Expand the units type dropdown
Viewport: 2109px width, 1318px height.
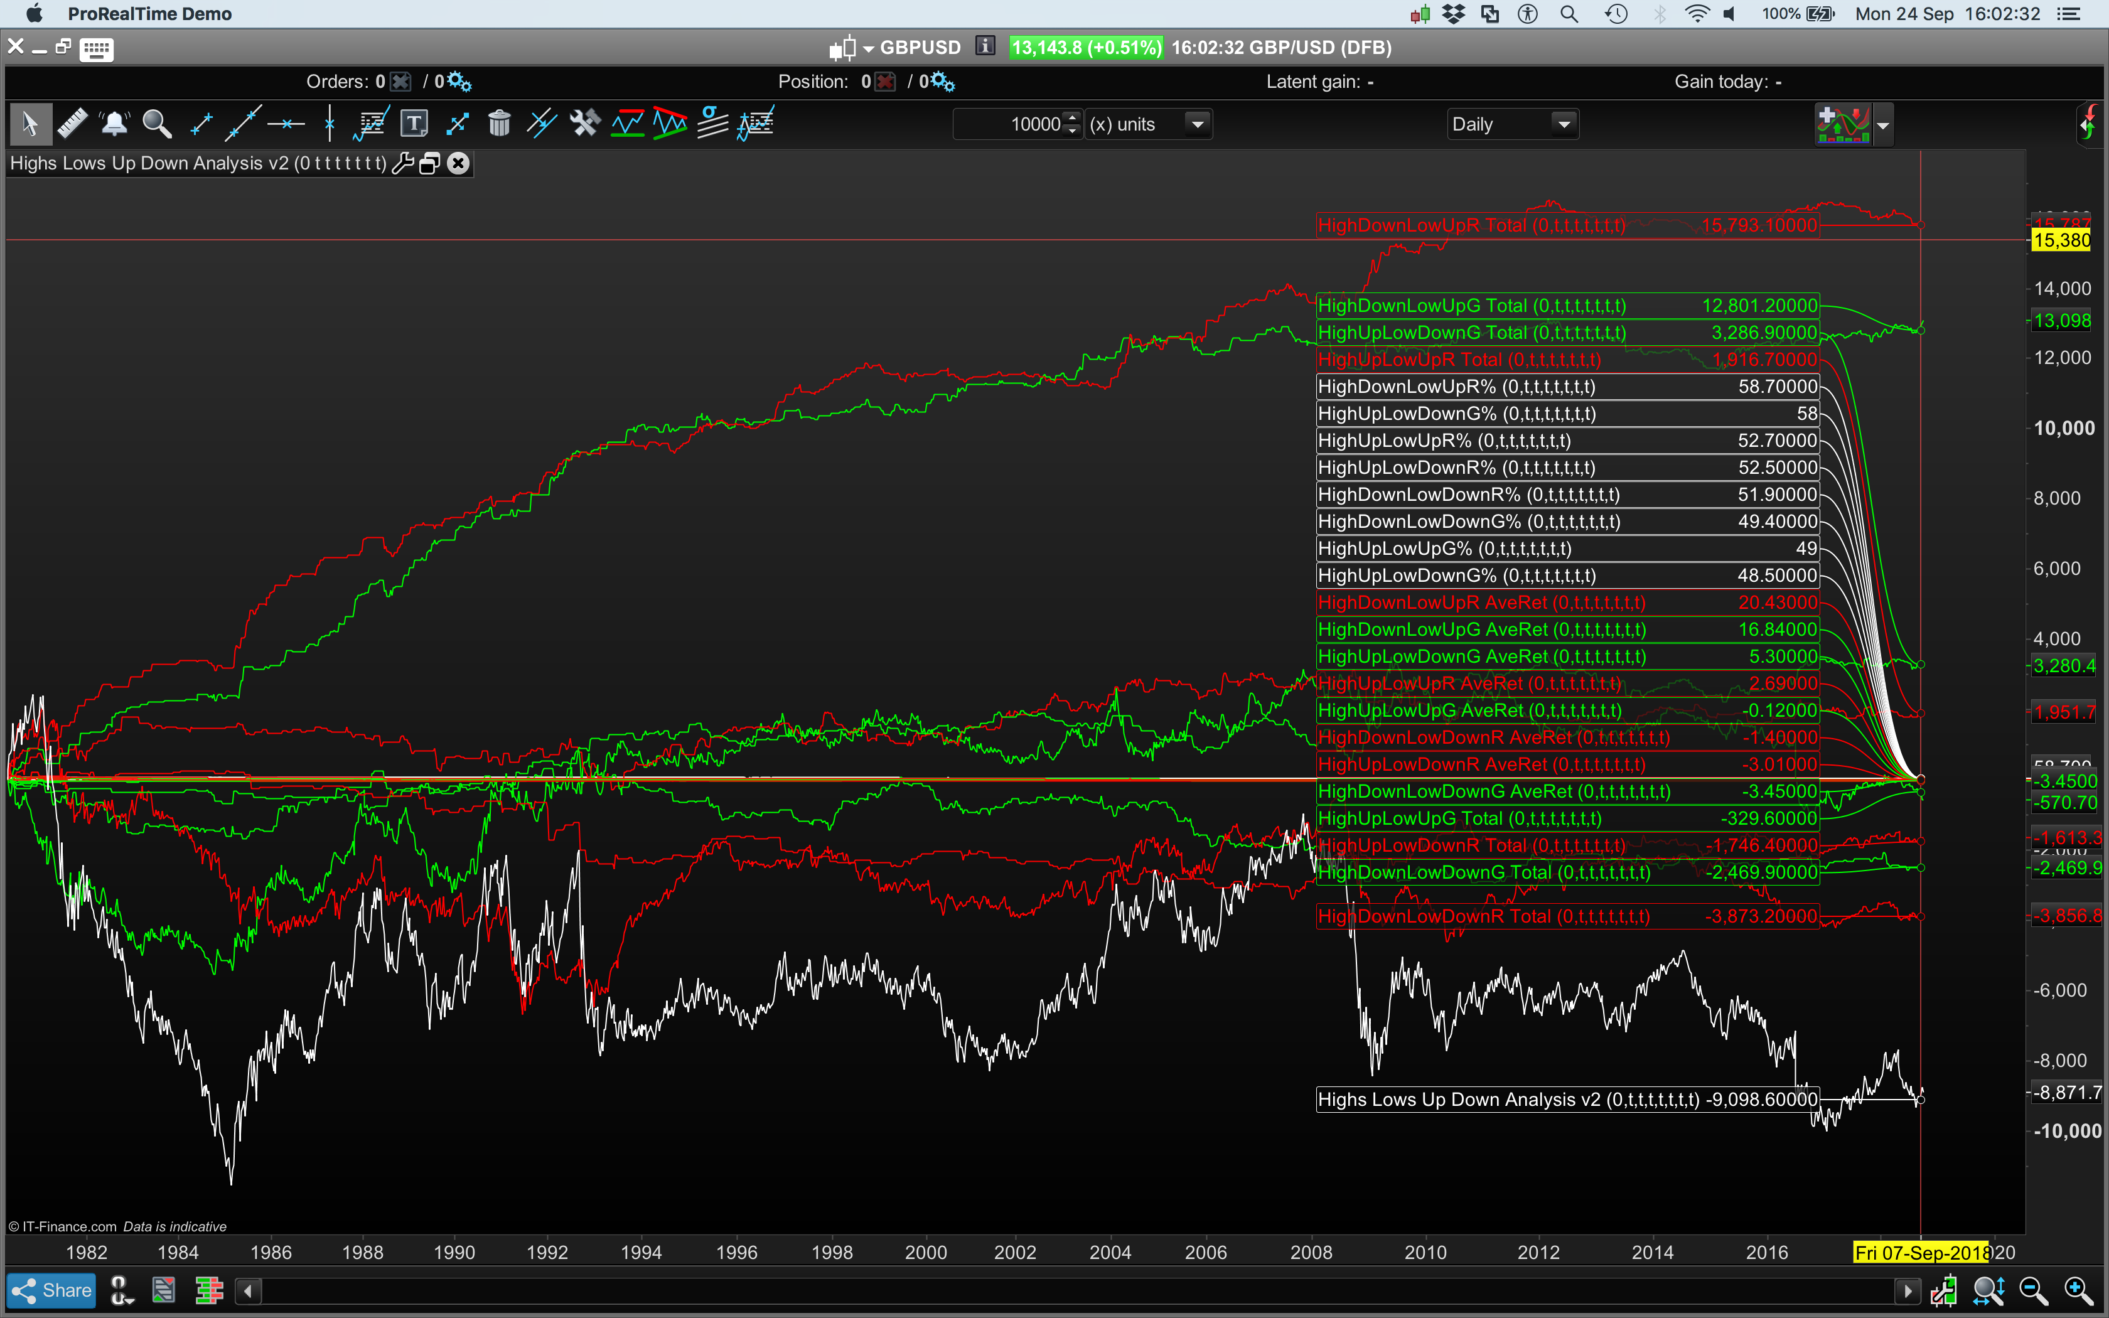pos(1198,125)
